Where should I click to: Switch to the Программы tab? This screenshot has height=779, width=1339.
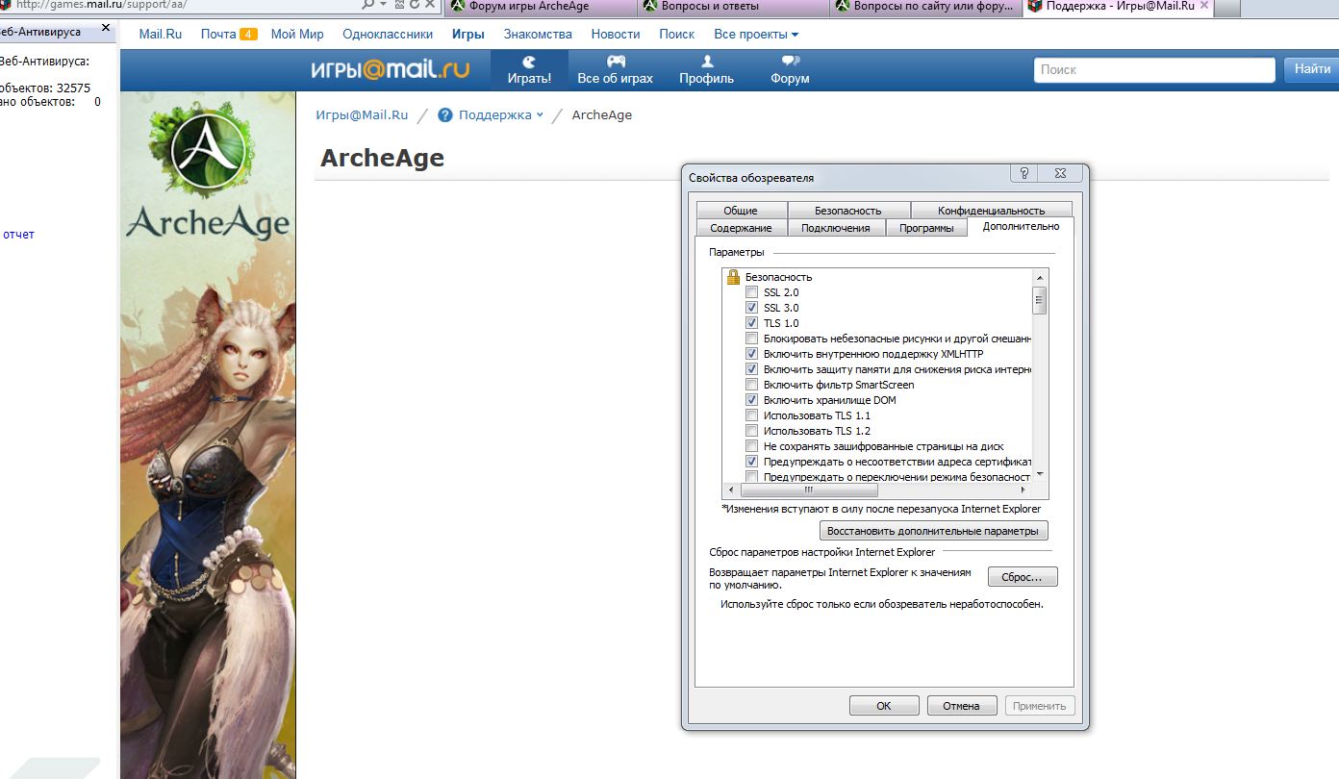[926, 228]
